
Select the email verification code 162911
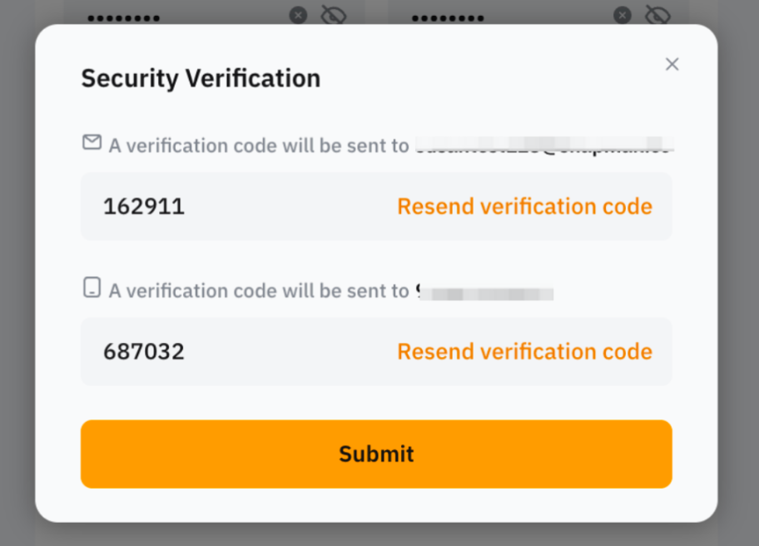[143, 206]
